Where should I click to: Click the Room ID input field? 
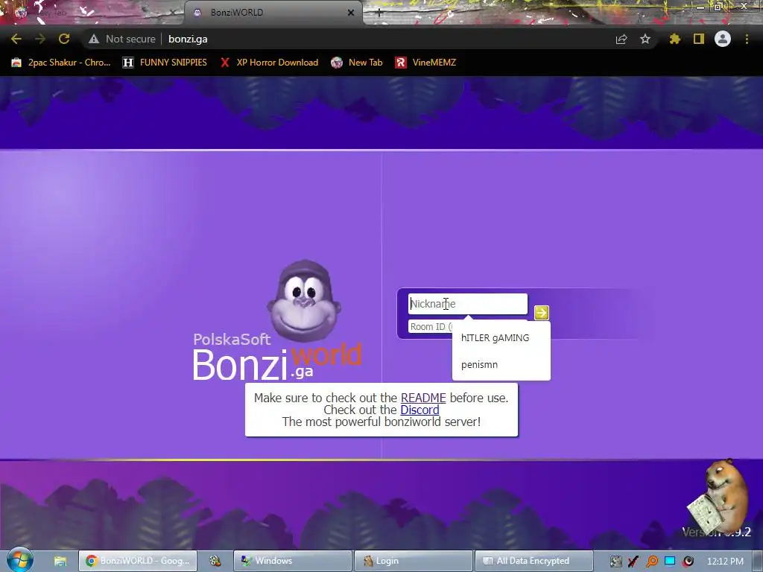(431, 326)
